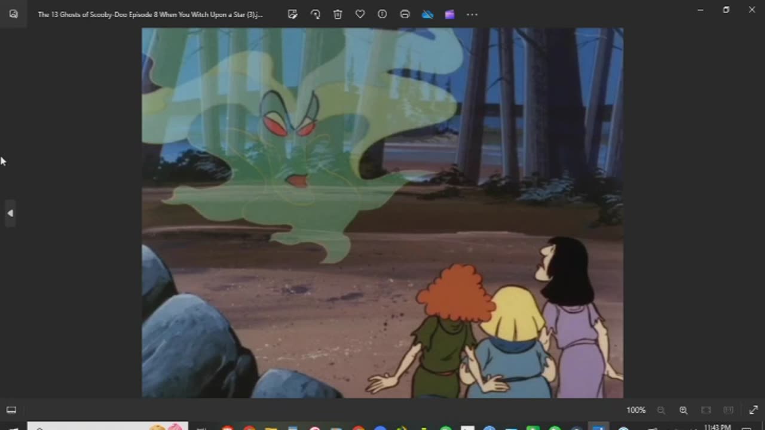The image size is (765, 430).
Task: Delete the photo using the trash icon
Action: (x=338, y=14)
